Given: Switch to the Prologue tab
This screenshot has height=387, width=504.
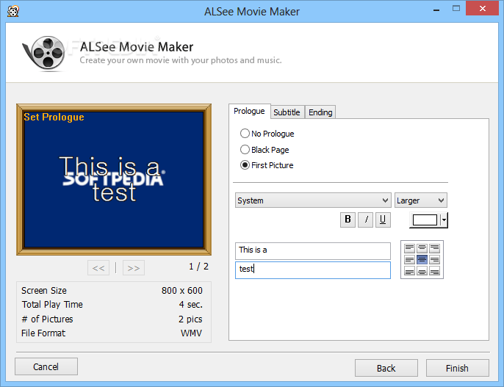Looking at the screenshot, I should (250, 111).
